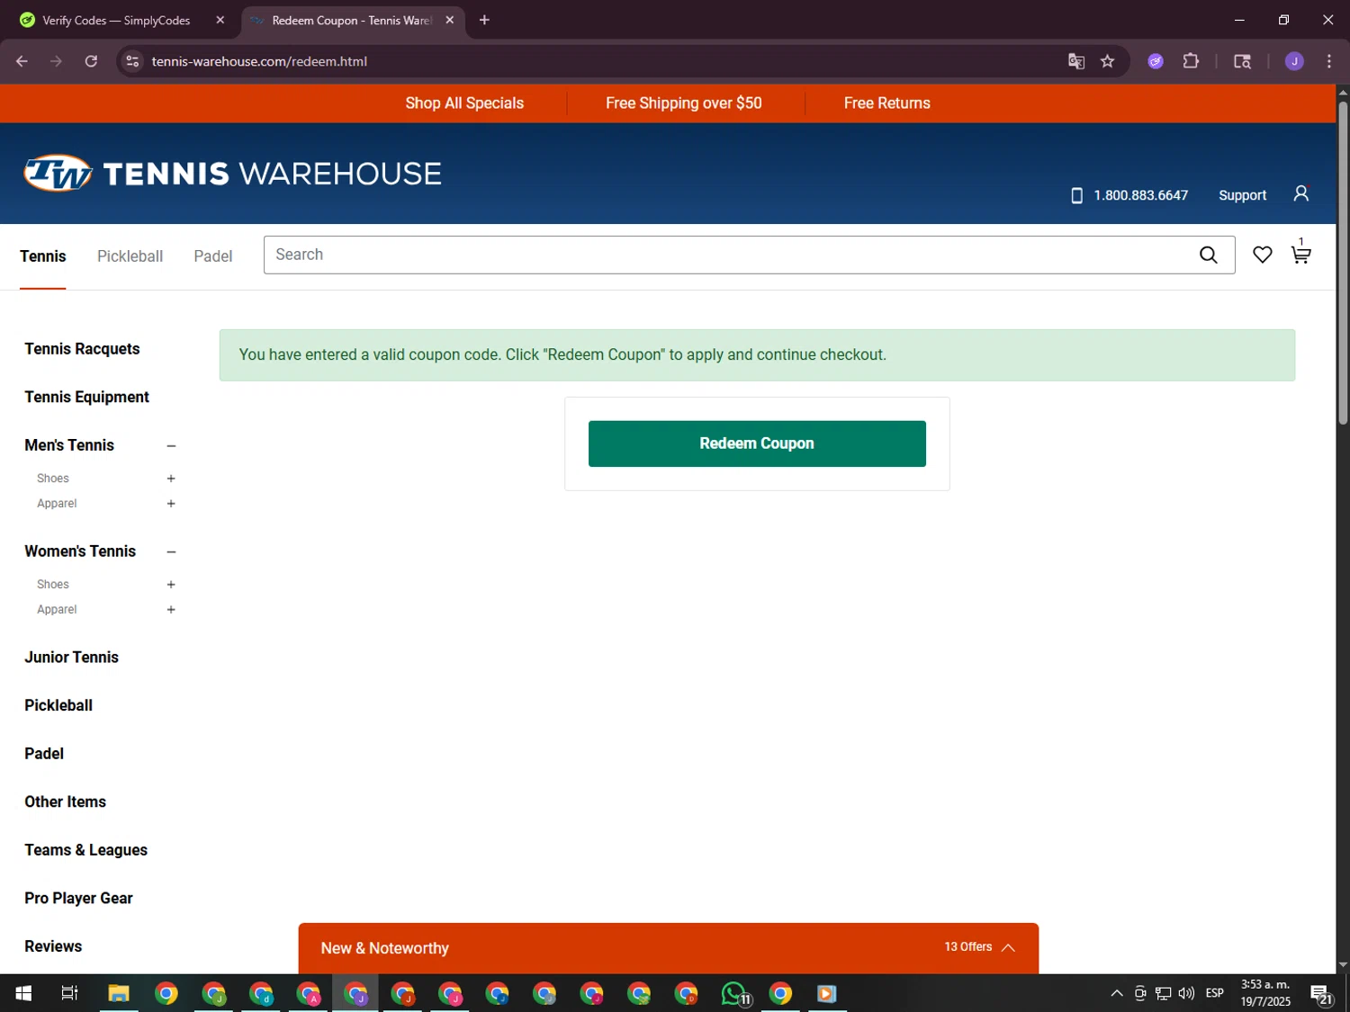The image size is (1350, 1012).
Task: Open Pro Player Gear in sidebar
Action: click(x=78, y=899)
